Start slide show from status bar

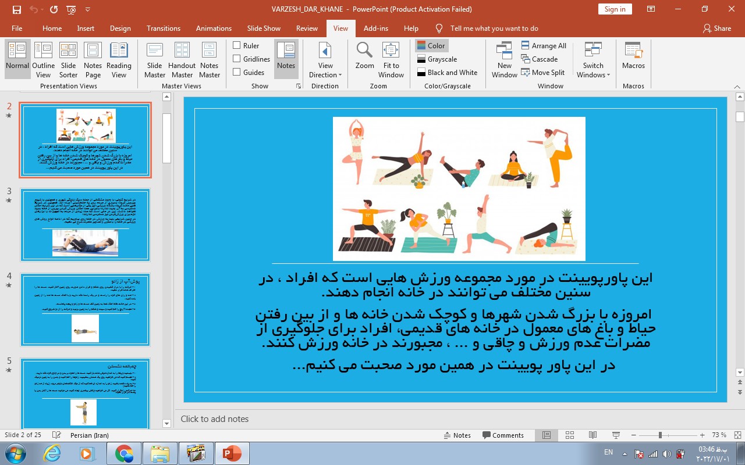pos(616,435)
